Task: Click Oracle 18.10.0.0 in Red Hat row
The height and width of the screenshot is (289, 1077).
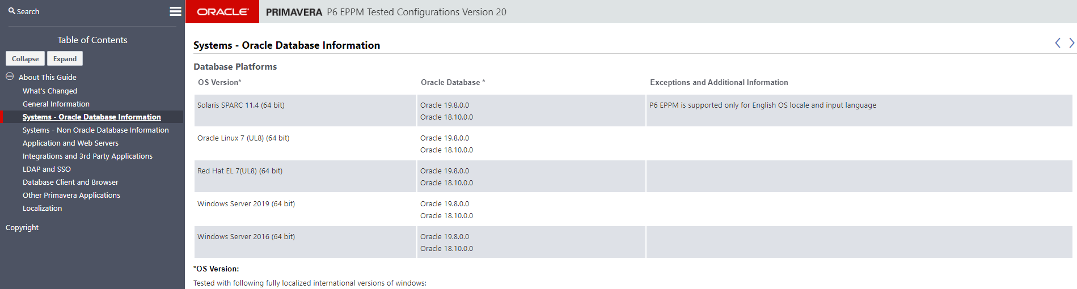Action: point(446,182)
